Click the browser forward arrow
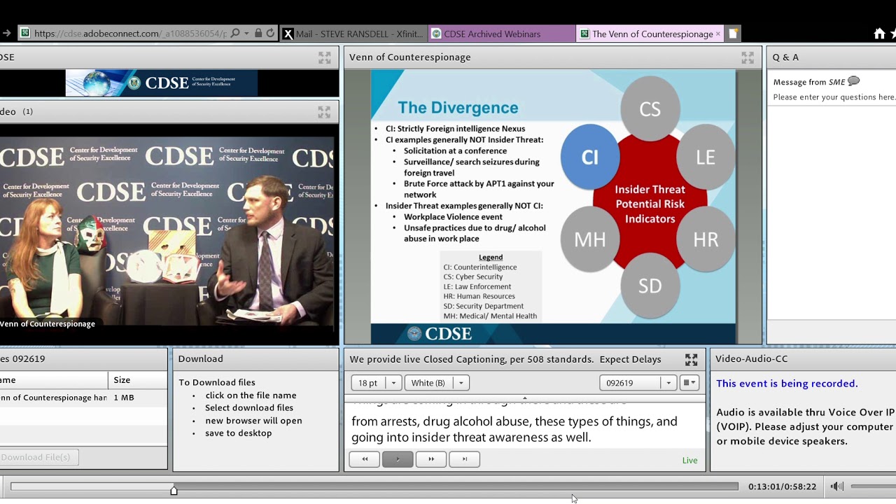 (x=6, y=33)
